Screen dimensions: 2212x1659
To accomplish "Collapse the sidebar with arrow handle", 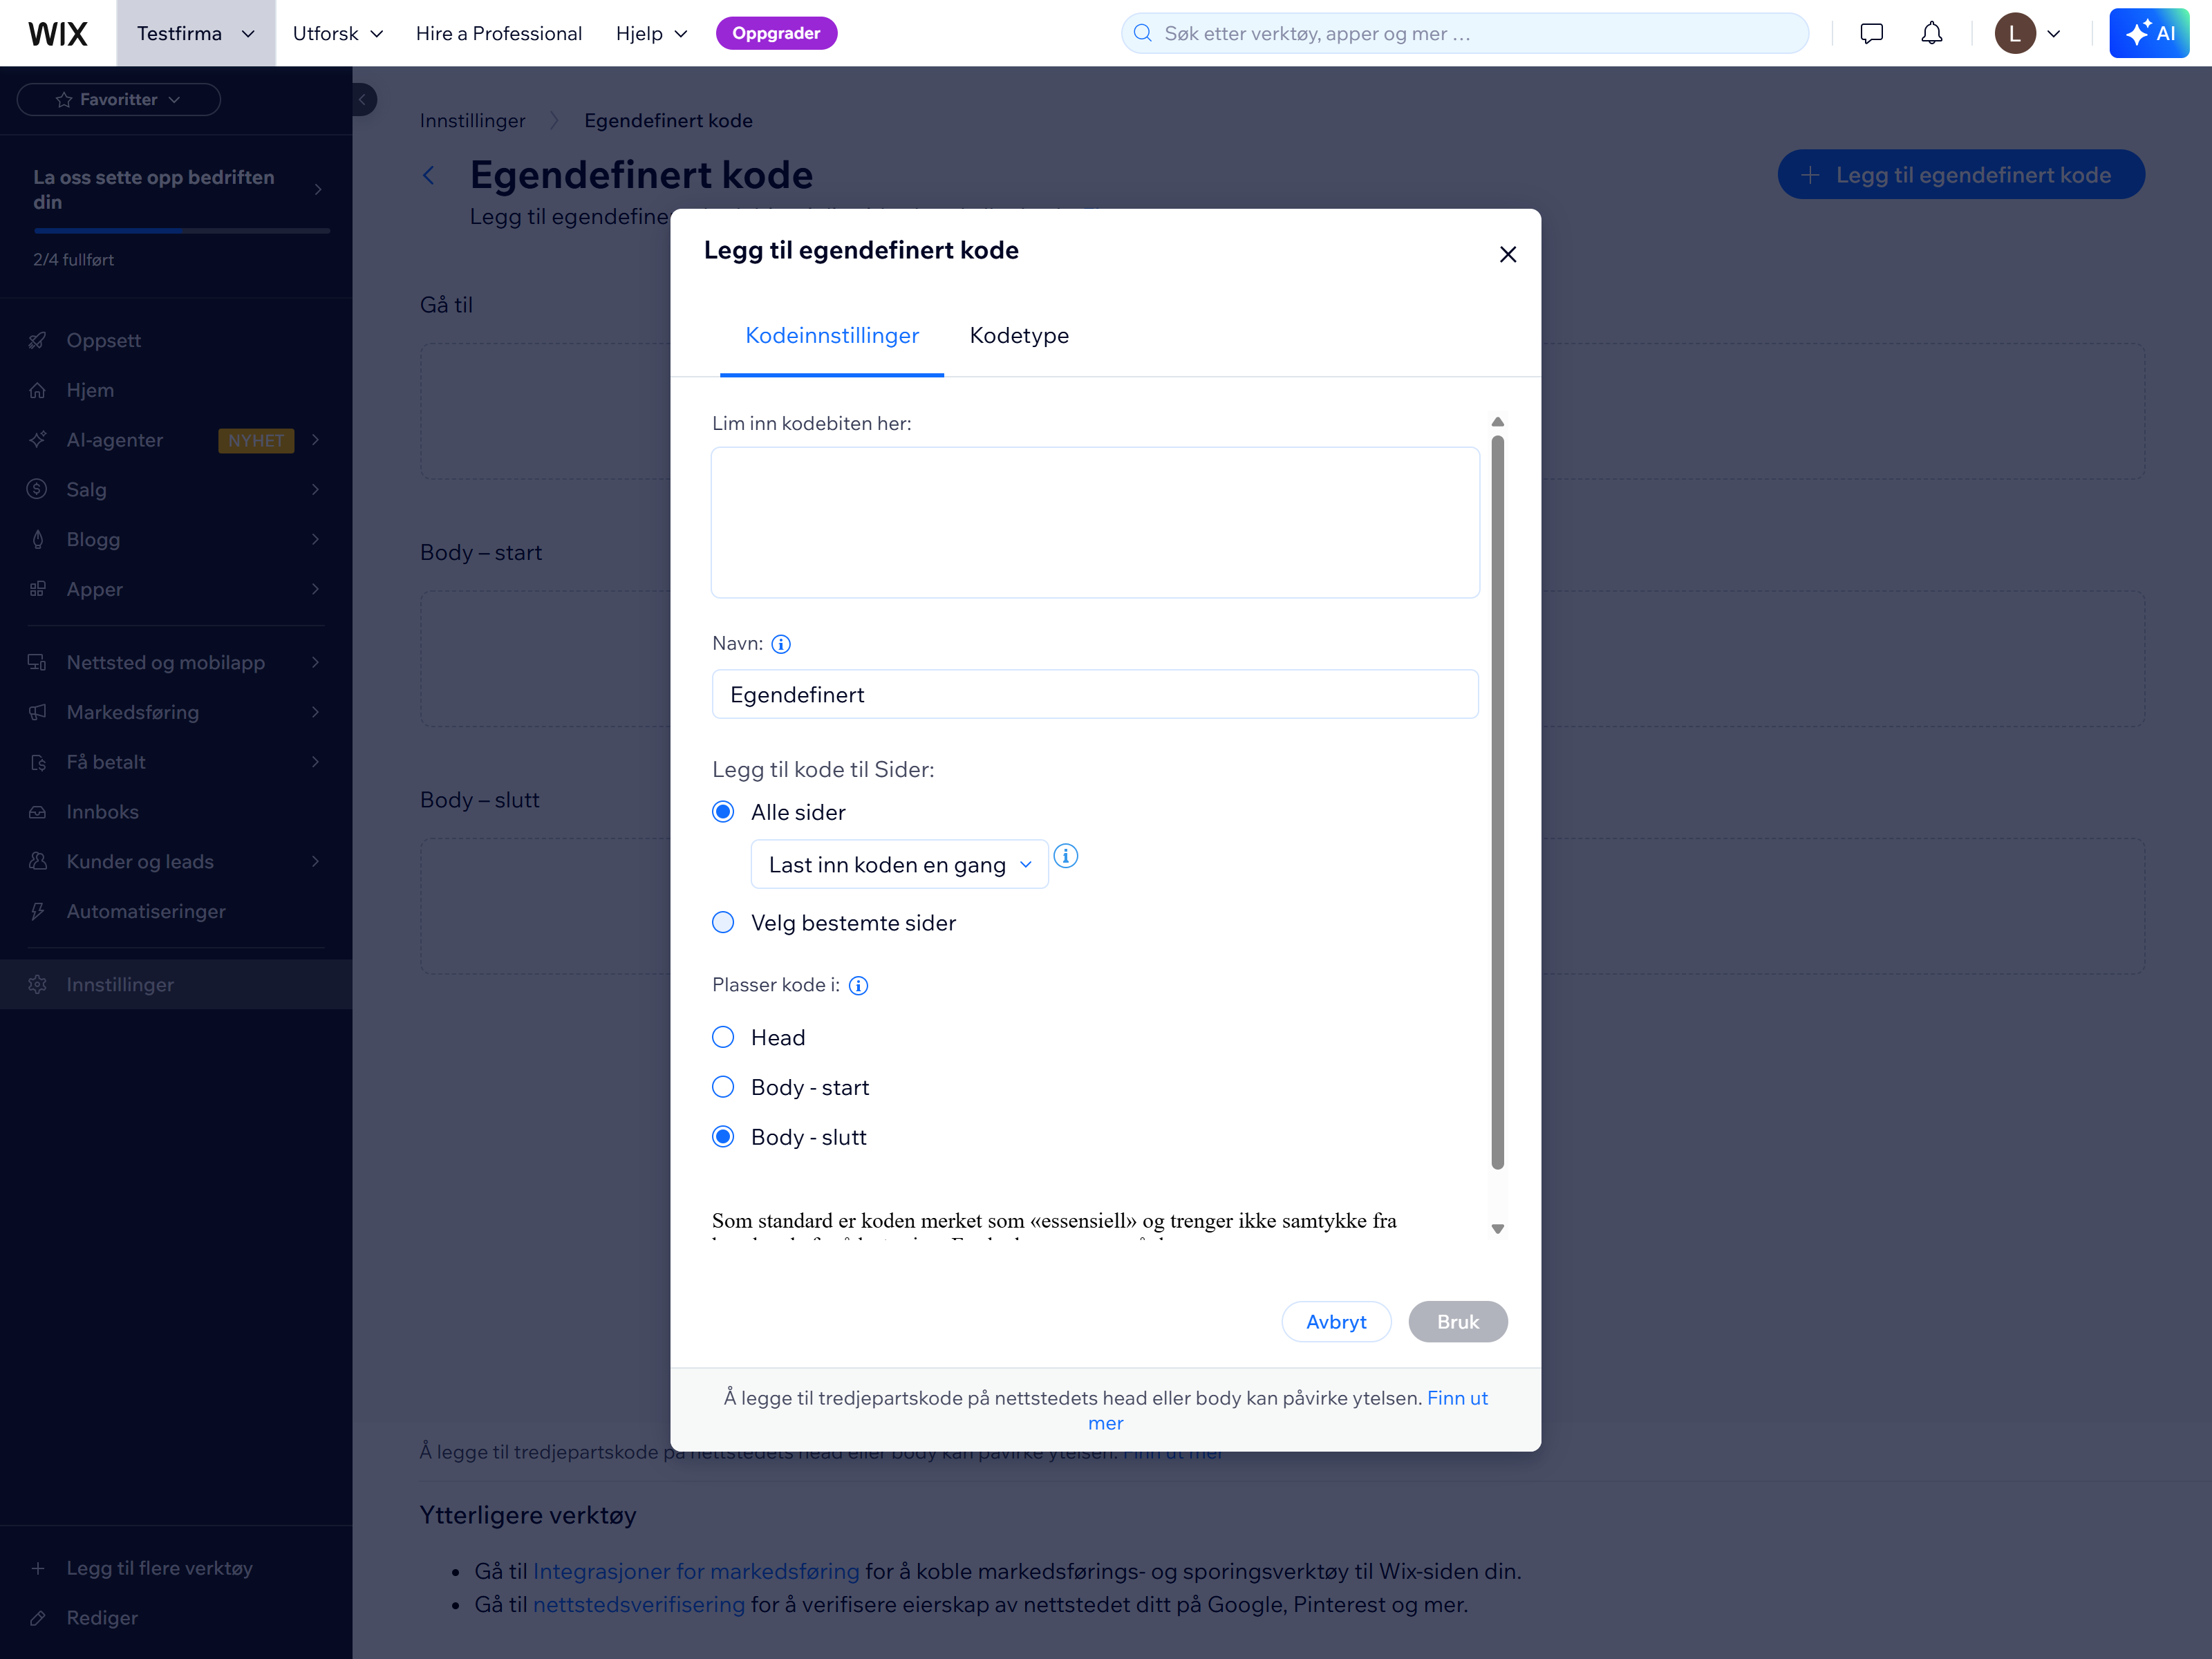I will 363,99.
